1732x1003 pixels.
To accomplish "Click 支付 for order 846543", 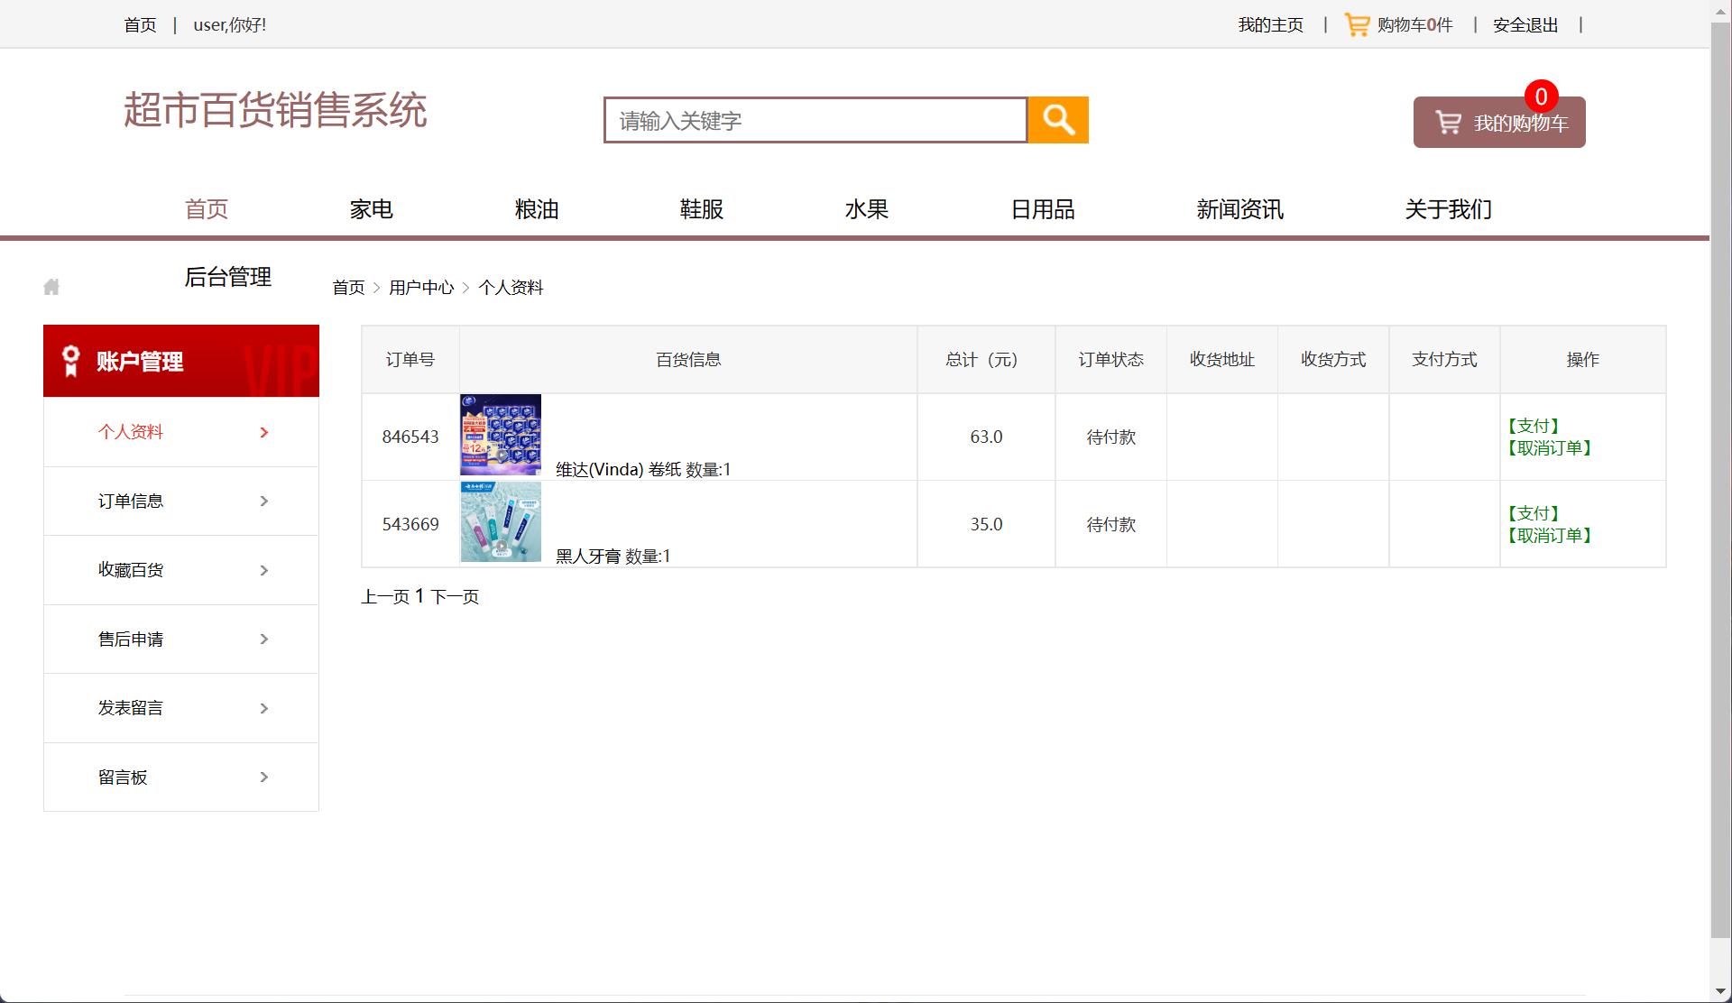I will point(1534,425).
